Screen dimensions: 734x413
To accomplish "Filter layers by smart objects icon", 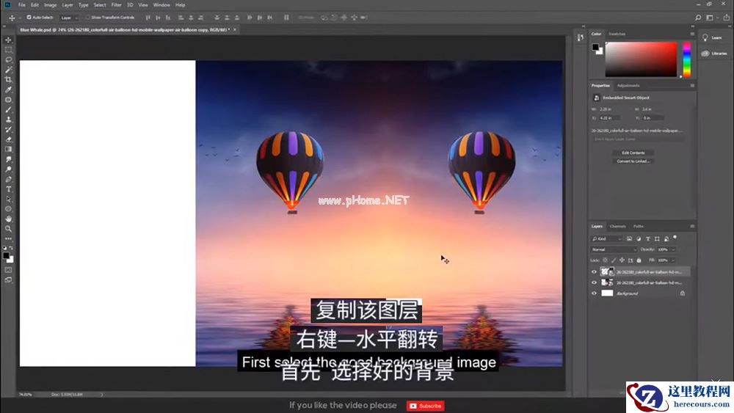I will (x=666, y=239).
